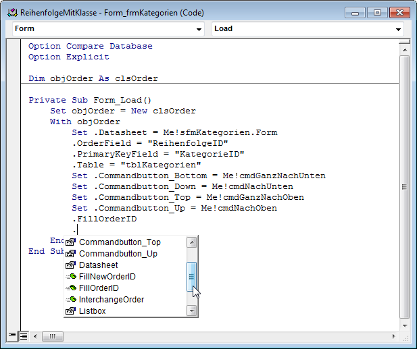
Task: Switch to Procedure View
Action: pyautogui.click(x=12, y=335)
